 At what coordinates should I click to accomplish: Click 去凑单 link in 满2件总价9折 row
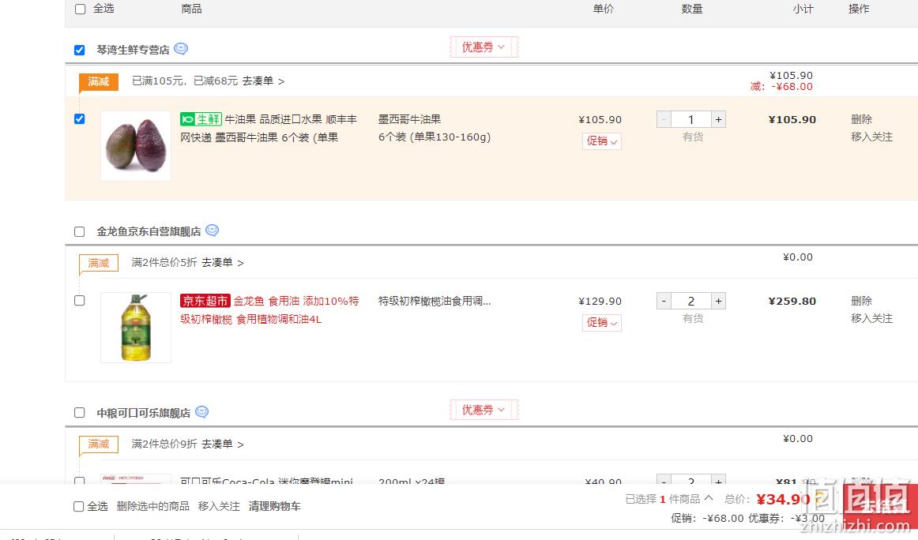[223, 444]
